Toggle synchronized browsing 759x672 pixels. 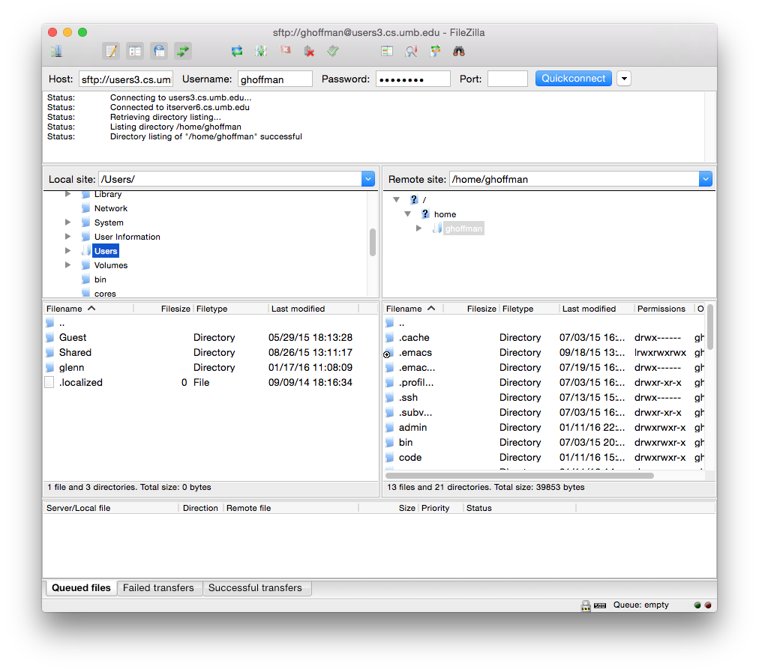[435, 51]
